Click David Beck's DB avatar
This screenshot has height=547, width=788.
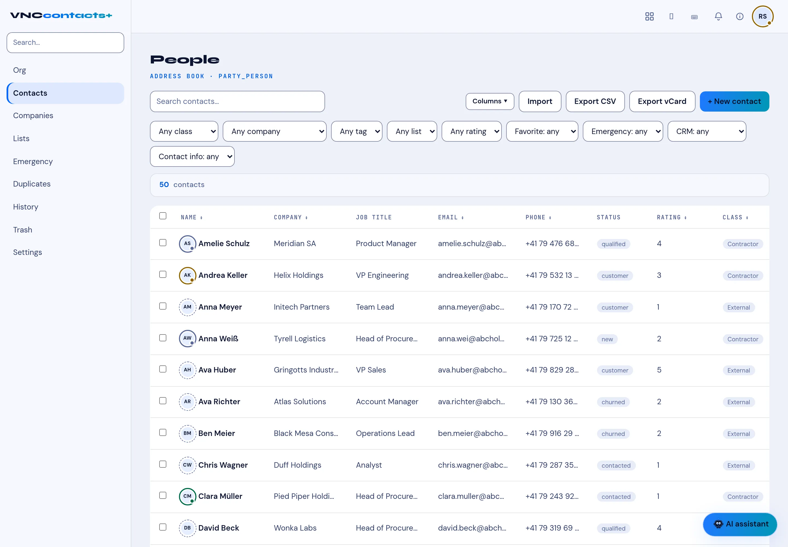point(187,528)
